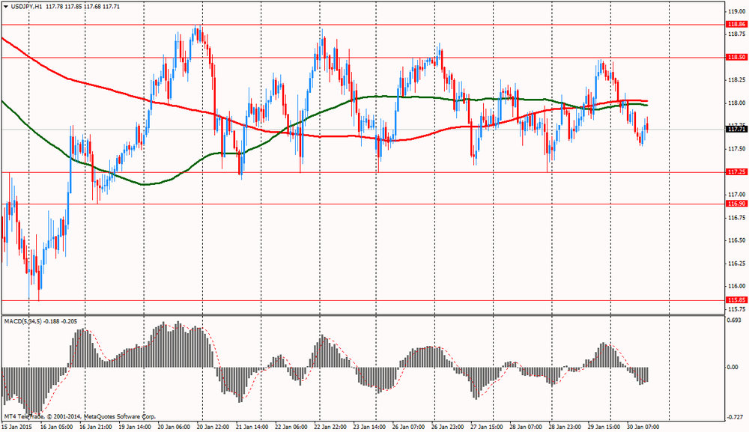Click the 117.25 red price level label
The width and height of the screenshot is (749, 432).
pos(736,172)
